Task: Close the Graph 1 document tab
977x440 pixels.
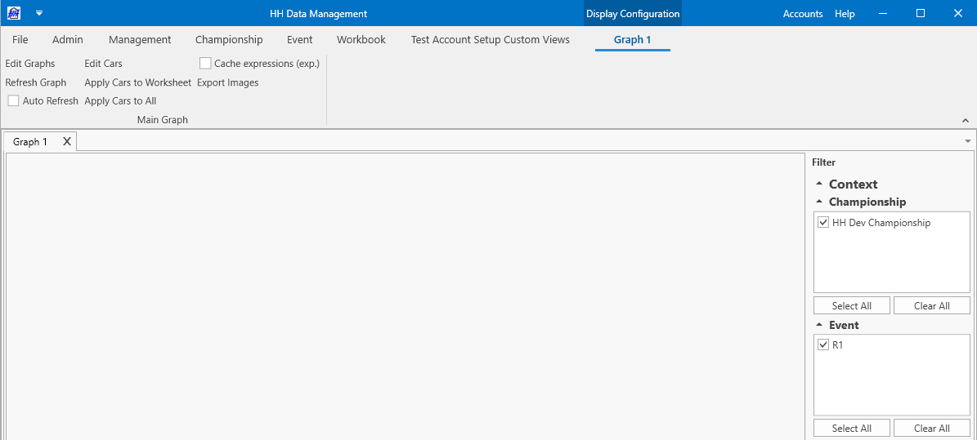Action: (x=67, y=142)
